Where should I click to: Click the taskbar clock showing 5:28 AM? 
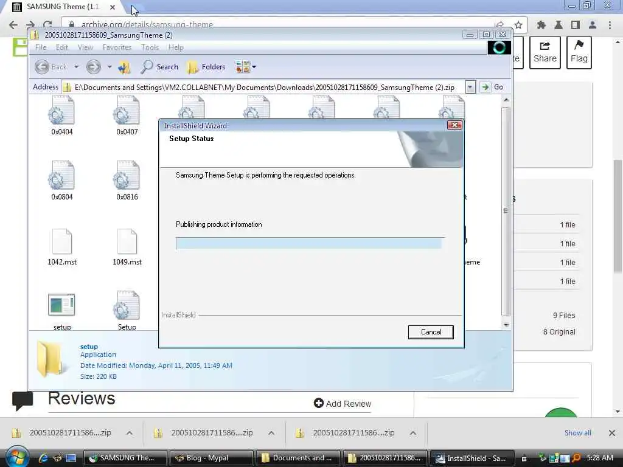point(599,458)
